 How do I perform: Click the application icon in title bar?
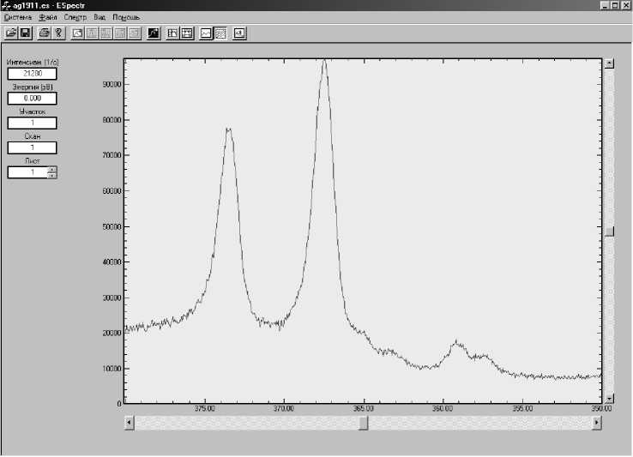[x=6, y=6]
